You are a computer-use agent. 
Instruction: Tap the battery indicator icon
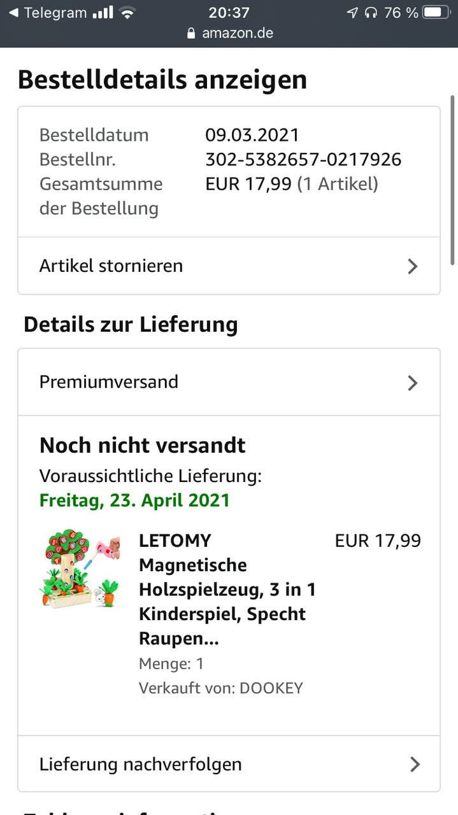[x=436, y=12]
